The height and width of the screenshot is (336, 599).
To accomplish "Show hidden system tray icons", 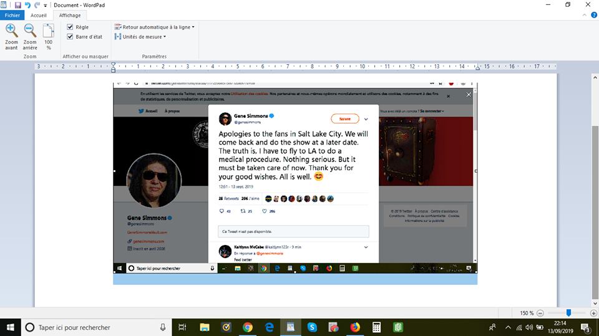I will (x=508, y=327).
